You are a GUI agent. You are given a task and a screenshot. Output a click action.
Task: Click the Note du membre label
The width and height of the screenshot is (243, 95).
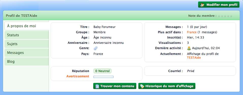click(x=202, y=16)
